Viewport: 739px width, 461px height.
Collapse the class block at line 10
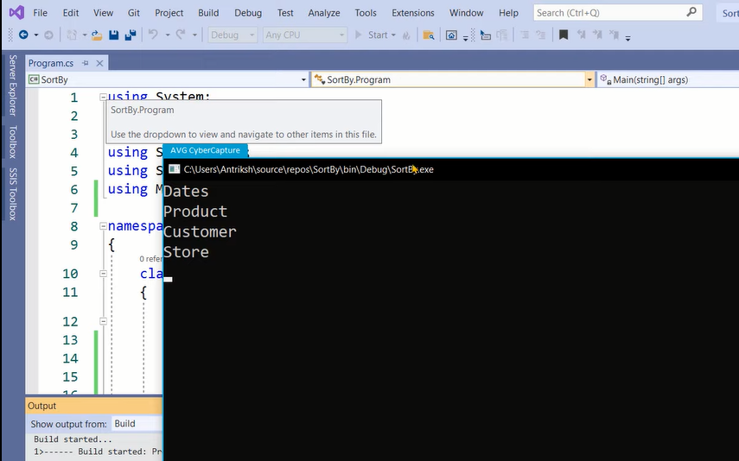pyautogui.click(x=103, y=274)
